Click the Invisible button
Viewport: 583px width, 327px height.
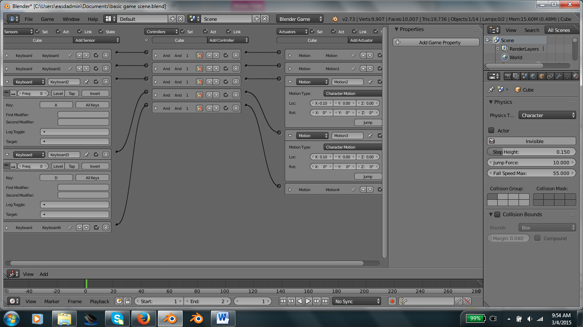pyautogui.click(x=532, y=141)
